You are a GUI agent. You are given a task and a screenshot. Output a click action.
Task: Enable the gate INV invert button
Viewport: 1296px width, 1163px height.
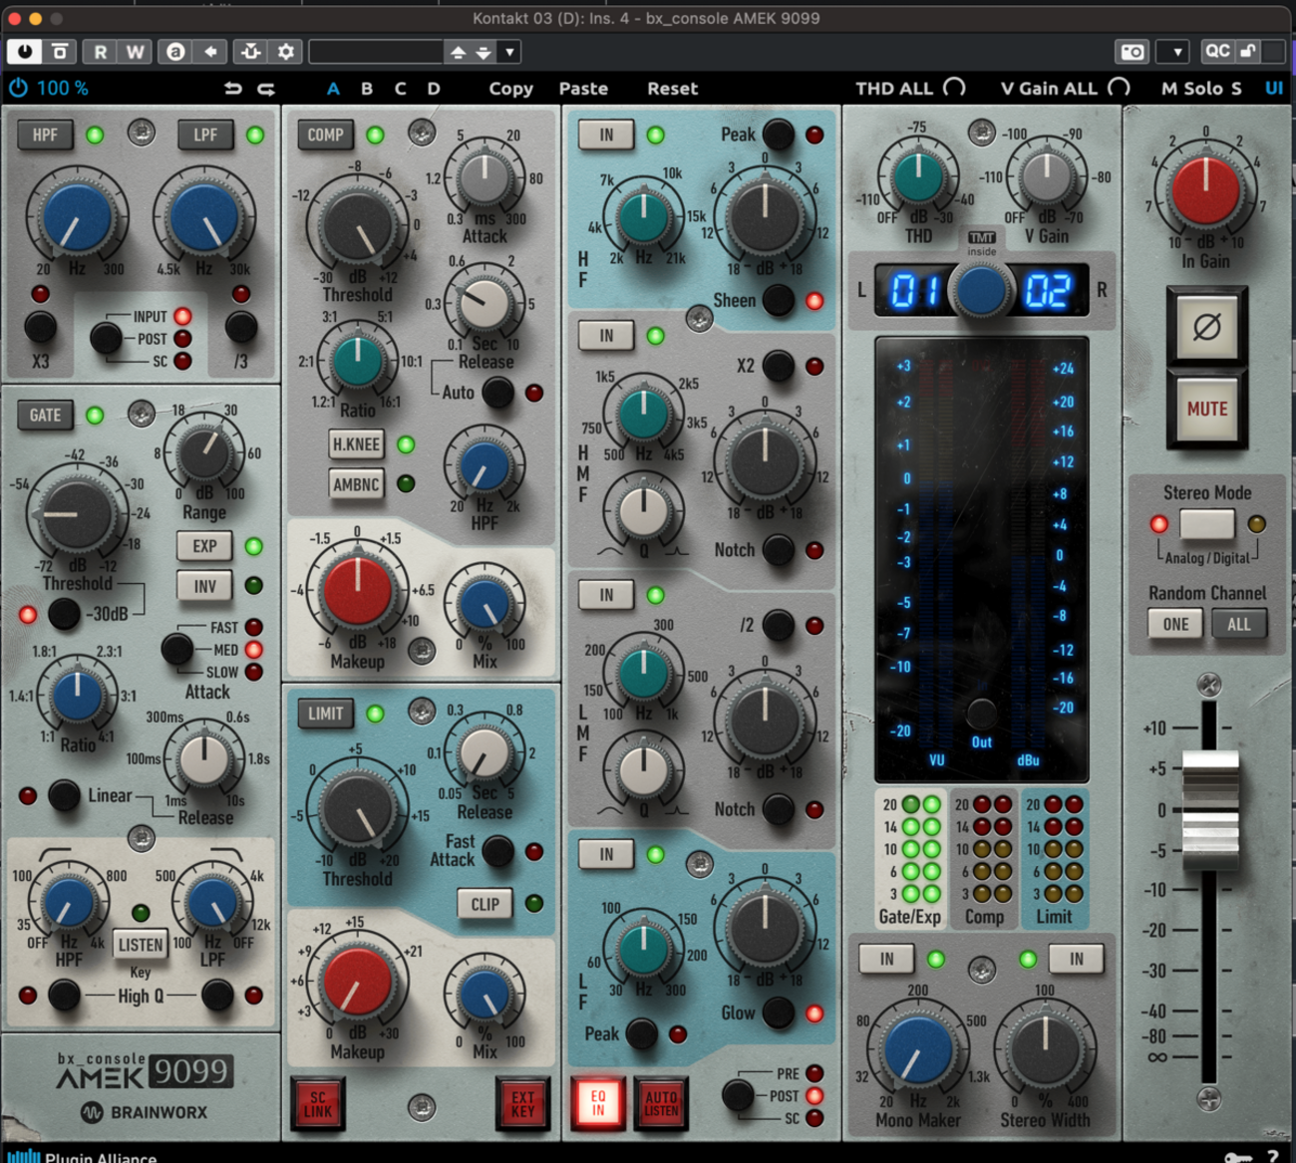click(x=204, y=586)
